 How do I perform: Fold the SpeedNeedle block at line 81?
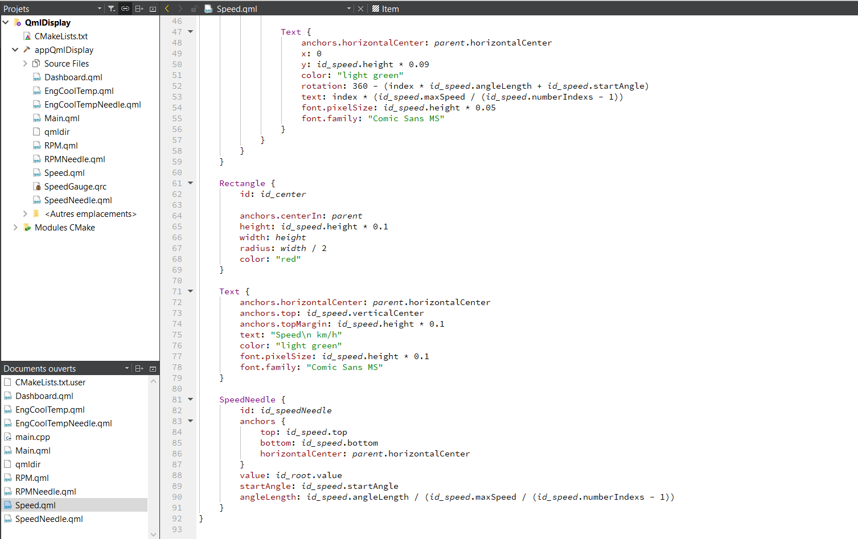pyautogui.click(x=191, y=399)
